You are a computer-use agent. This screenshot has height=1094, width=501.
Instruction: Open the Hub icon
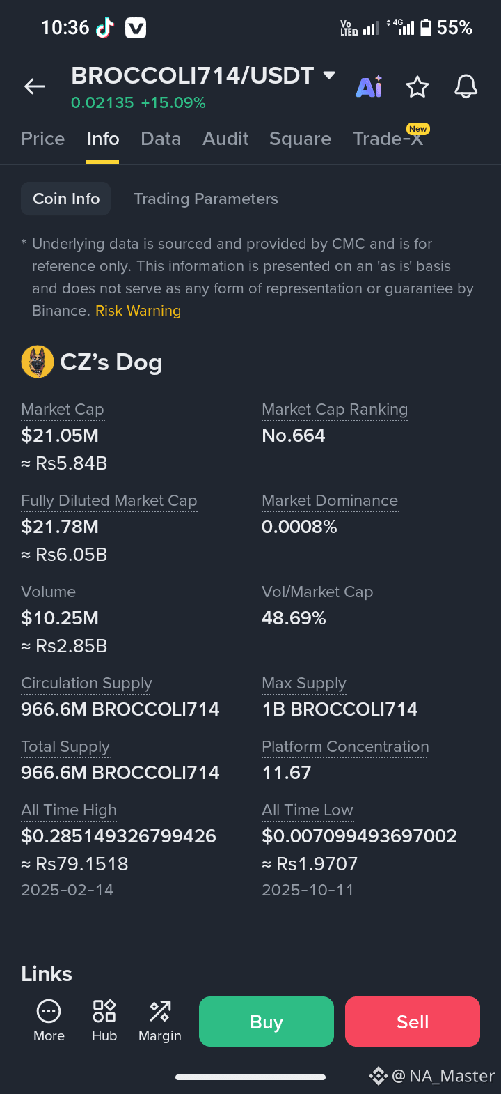(x=104, y=1022)
